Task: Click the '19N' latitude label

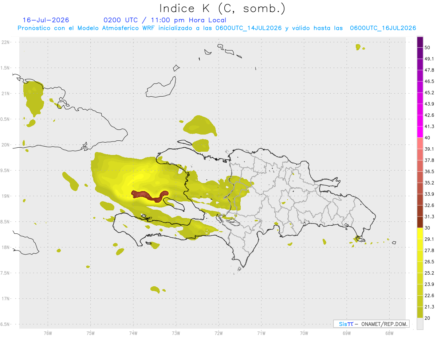Action: click(6, 196)
